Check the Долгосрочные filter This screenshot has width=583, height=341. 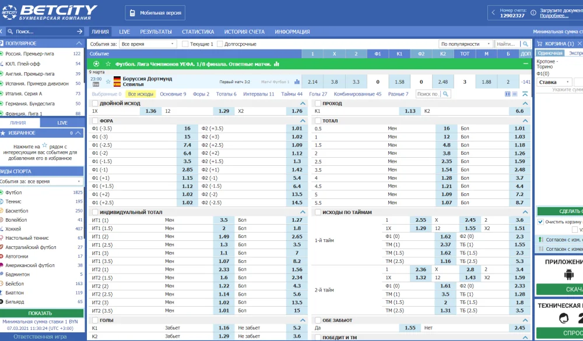tap(220, 44)
